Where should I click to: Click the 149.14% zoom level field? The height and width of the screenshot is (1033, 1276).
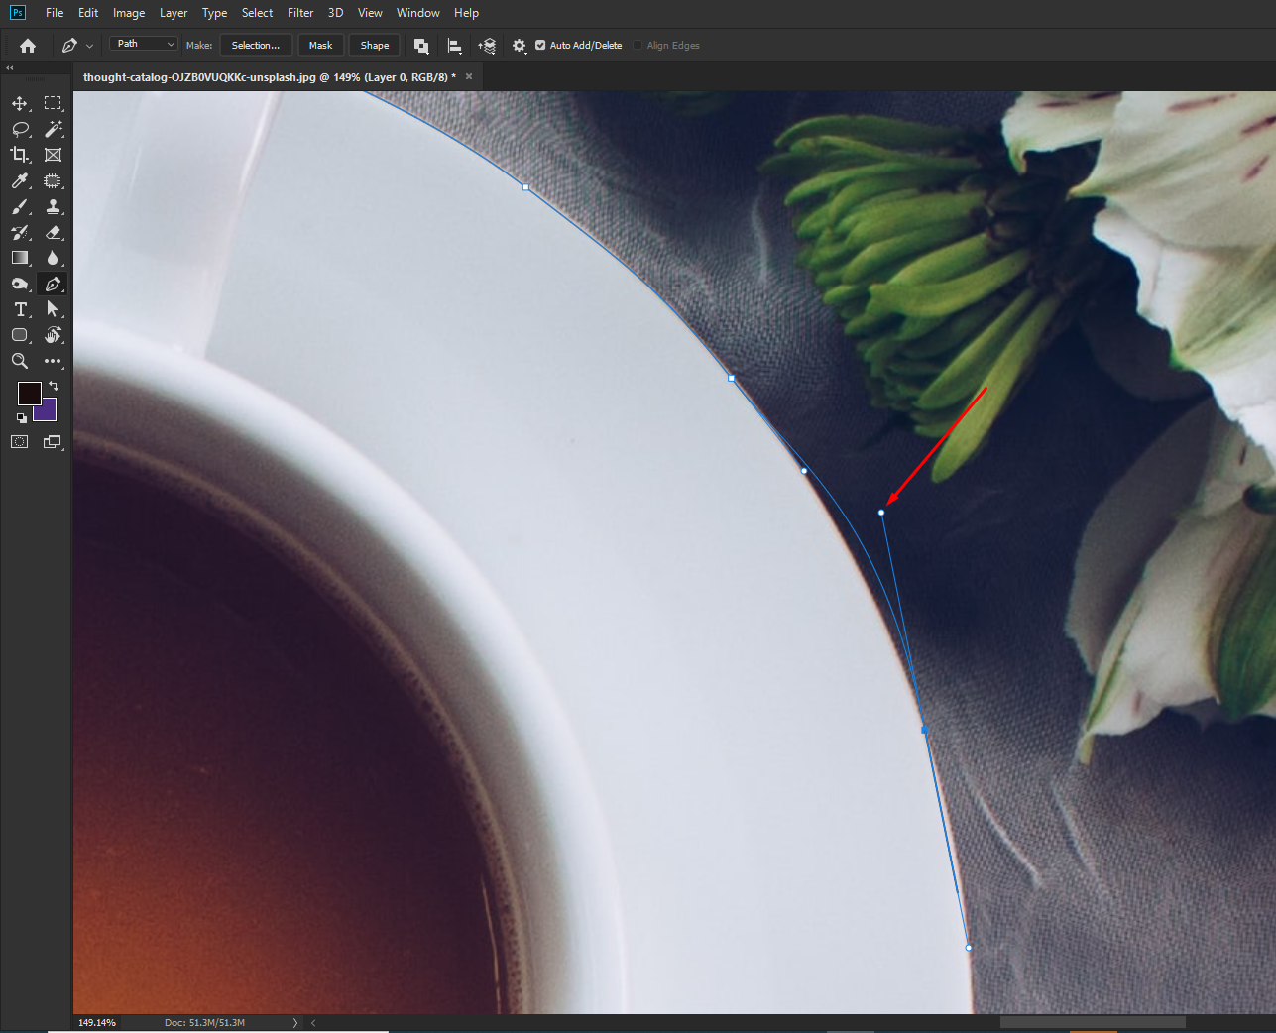pyautogui.click(x=97, y=1022)
